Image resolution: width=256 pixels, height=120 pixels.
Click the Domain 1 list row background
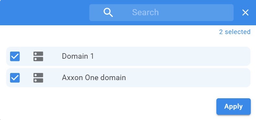[x=128, y=56]
